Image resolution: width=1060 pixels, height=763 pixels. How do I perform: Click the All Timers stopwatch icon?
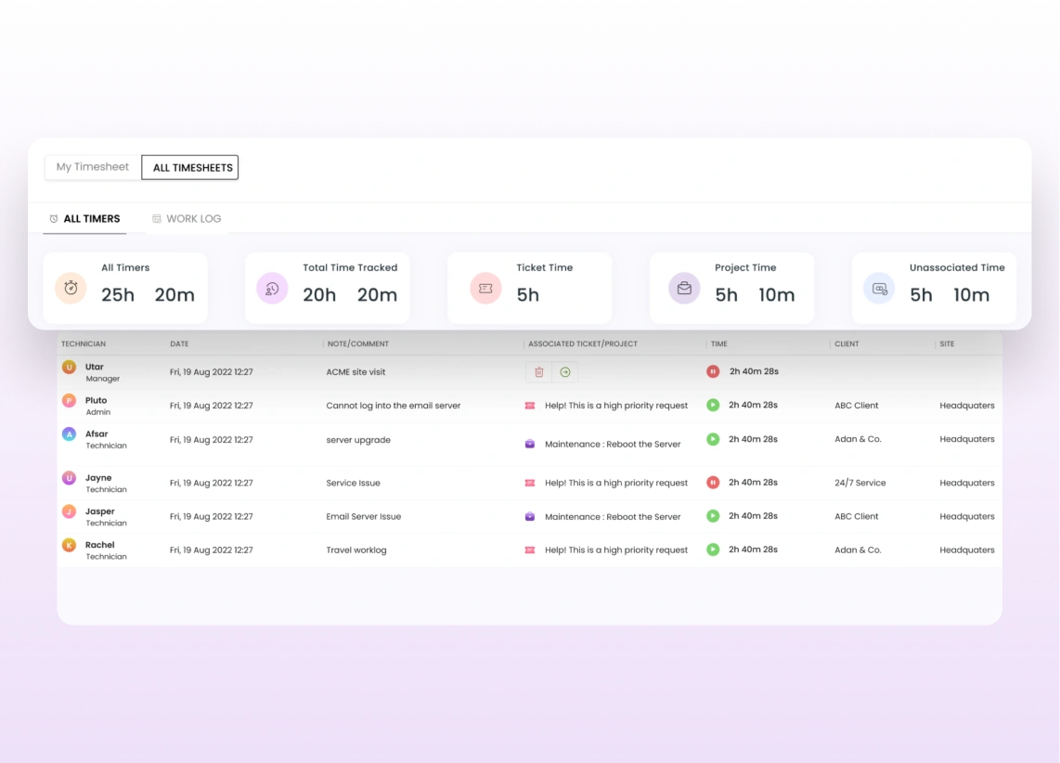click(71, 289)
